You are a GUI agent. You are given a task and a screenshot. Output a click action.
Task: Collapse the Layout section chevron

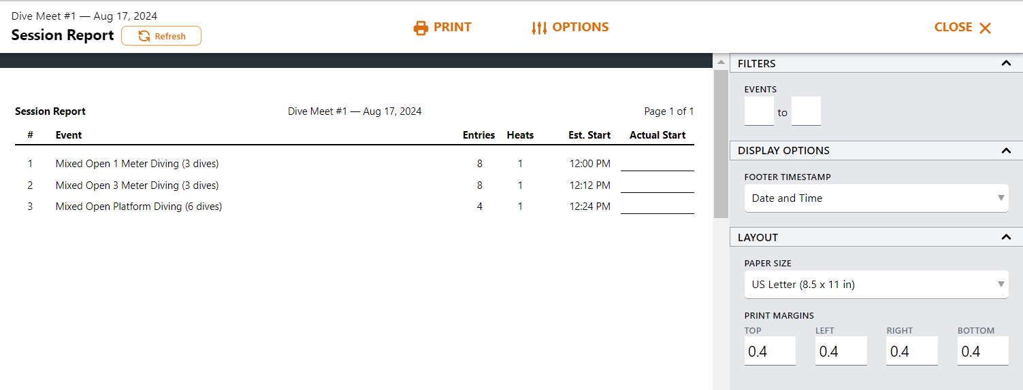tap(1006, 237)
